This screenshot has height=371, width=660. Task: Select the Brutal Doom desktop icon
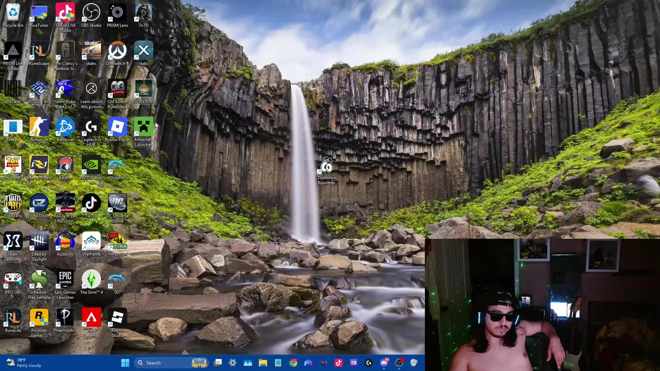(39, 206)
